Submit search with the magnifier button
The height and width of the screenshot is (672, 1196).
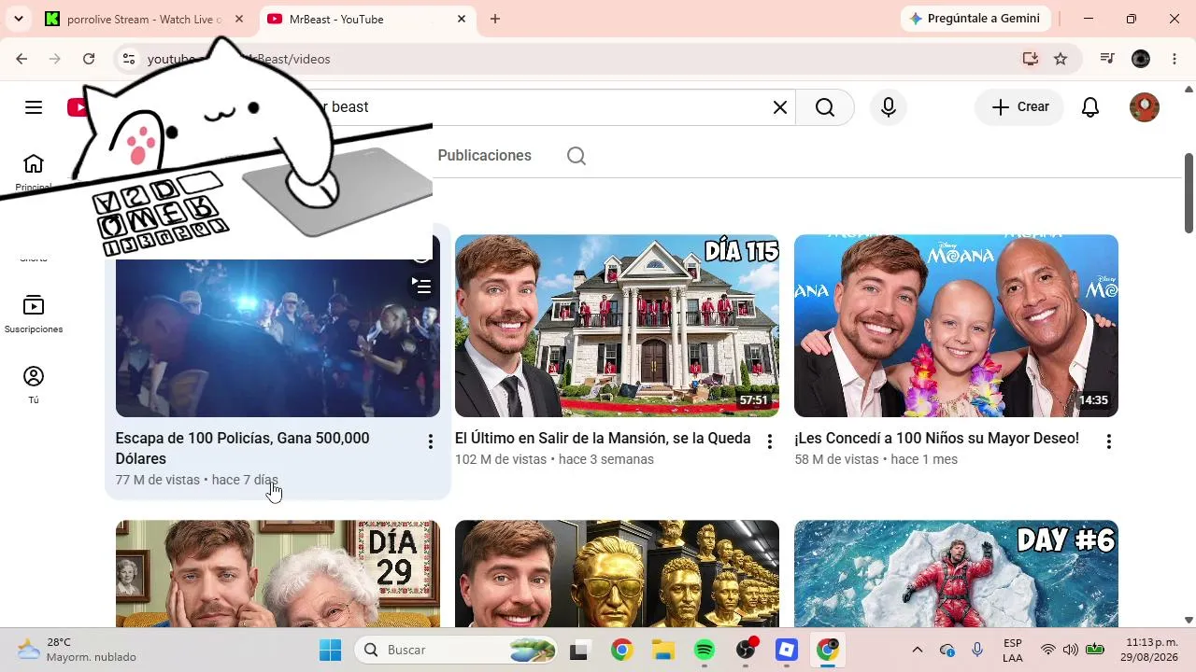(825, 107)
